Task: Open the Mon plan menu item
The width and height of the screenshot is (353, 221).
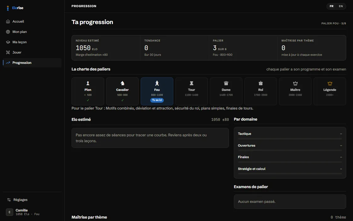Action: click(32, 32)
